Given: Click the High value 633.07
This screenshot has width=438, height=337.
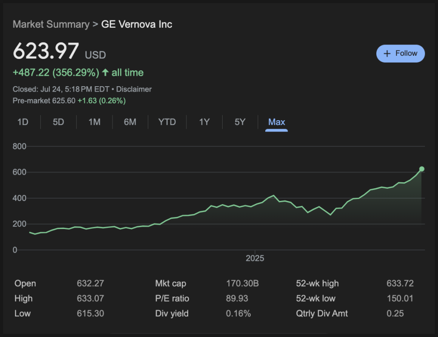Looking at the screenshot, I should tap(91, 298).
